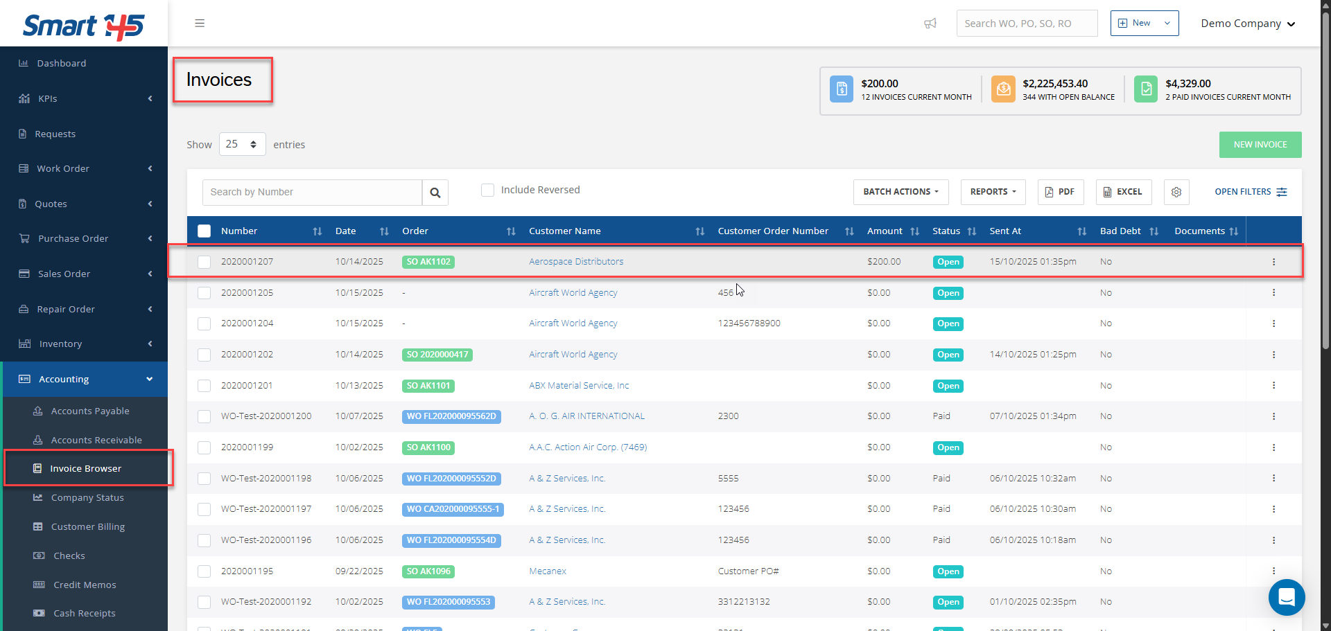Open the Aerospace Distributors customer link

tap(575, 262)
